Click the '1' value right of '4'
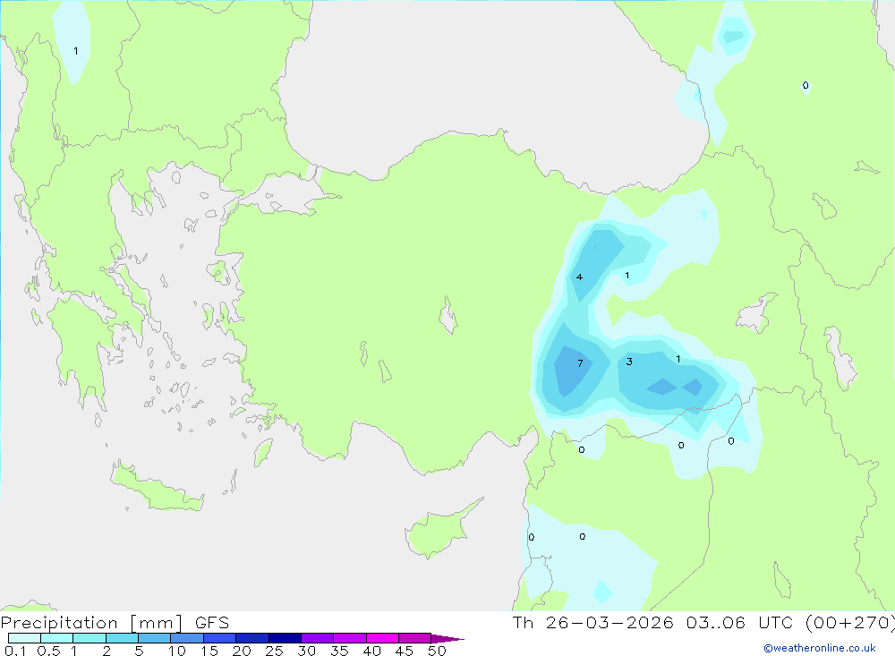Image resolution: width=895 pixels, height=656 pixels. pyautogui.click(x=626, y=275)
